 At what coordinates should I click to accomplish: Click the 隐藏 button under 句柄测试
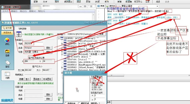[21, 79]
